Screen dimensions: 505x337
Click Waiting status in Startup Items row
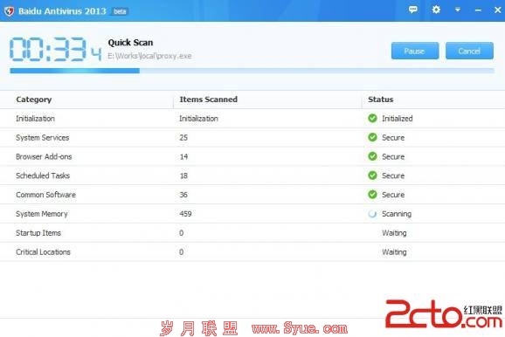[394, 233]
